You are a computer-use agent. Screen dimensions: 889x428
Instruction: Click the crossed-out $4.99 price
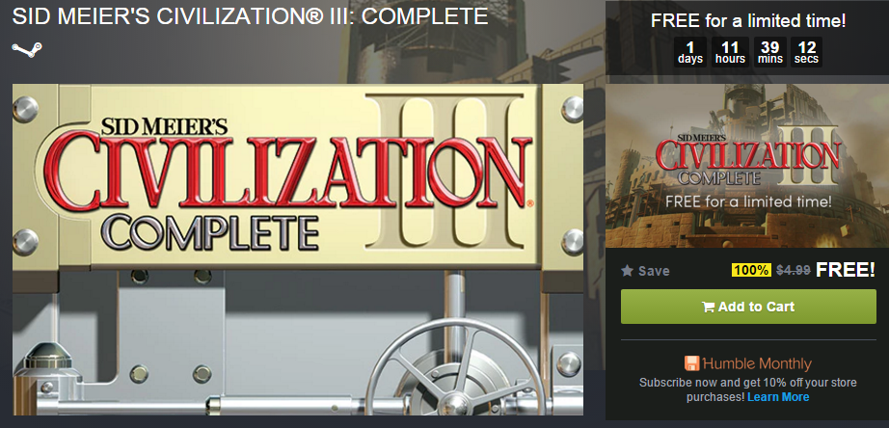click(794, 271)
